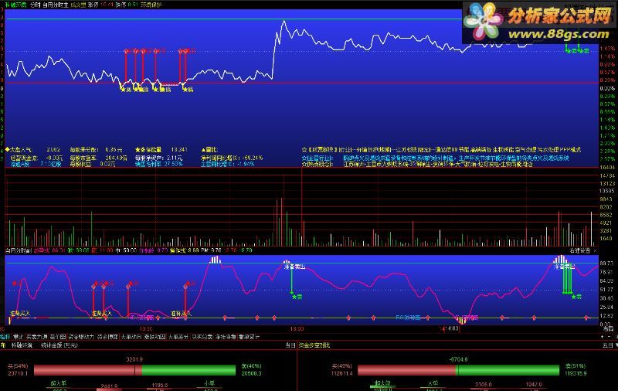
Task: Click the 资金多空对比 panel title
Action: (314, 345)
